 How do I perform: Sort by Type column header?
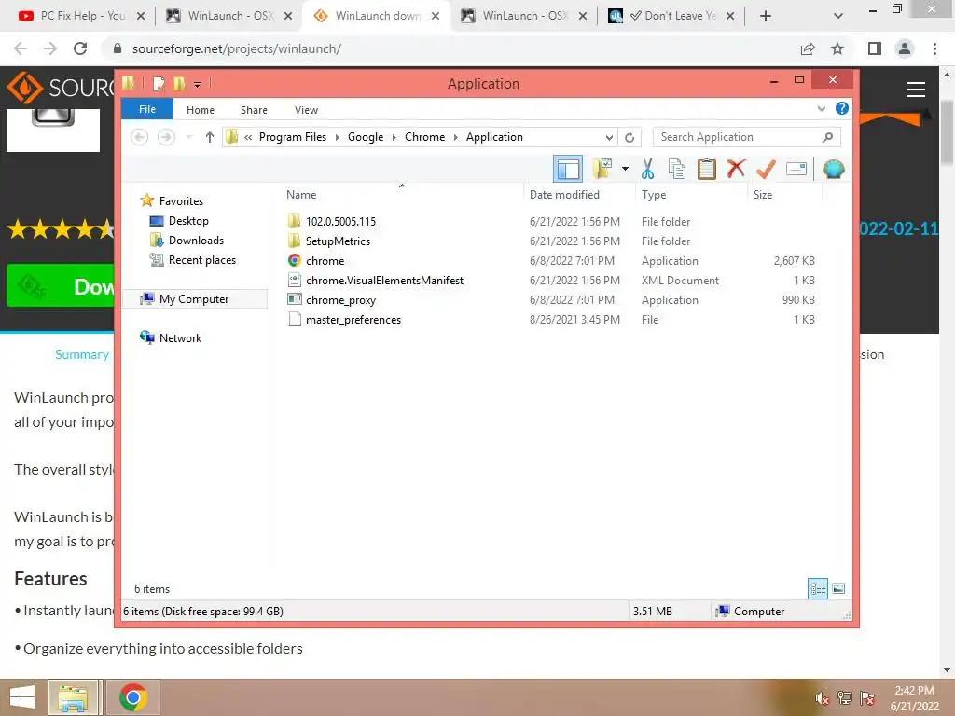[654, 195]
